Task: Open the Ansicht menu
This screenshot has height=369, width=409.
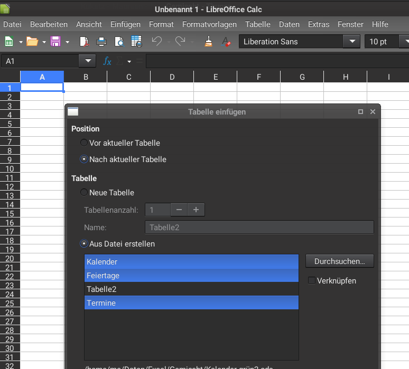Action: [89, 24]
